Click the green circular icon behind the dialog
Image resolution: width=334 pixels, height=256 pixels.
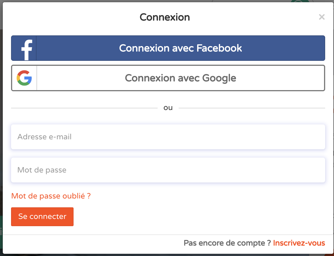click(300, 1)
